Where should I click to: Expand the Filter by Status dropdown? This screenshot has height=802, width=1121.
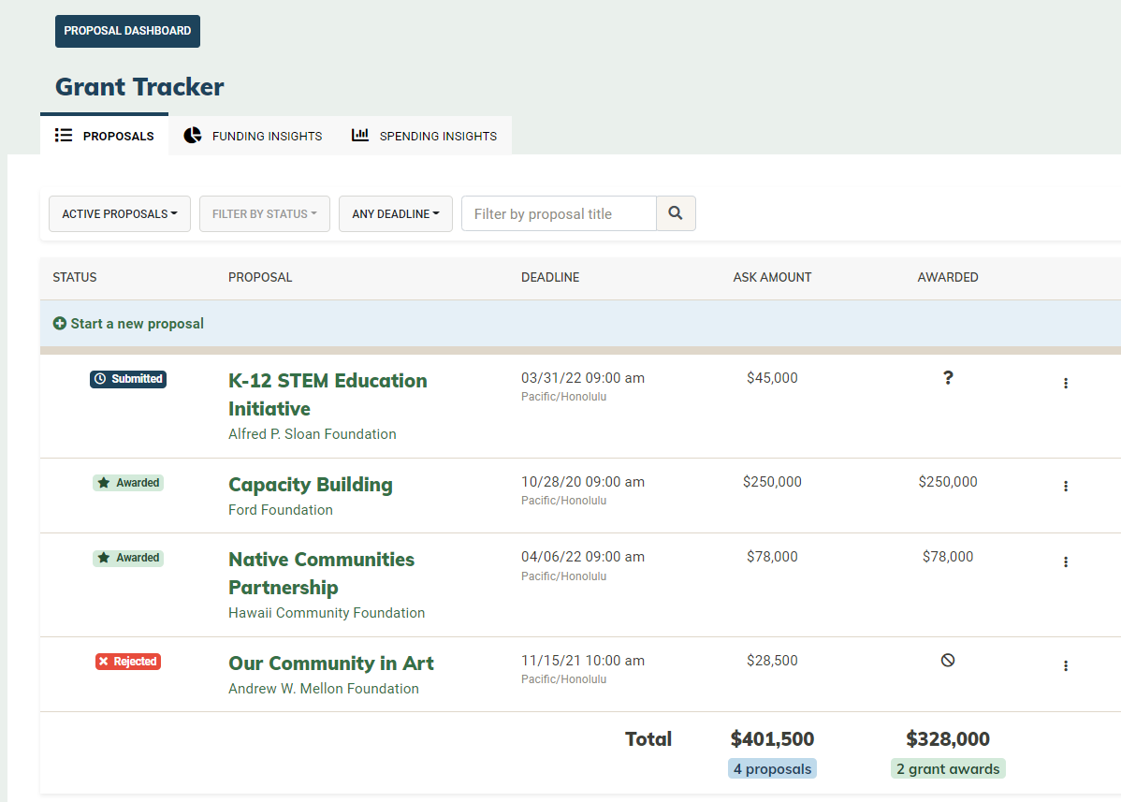coord(264,213)
